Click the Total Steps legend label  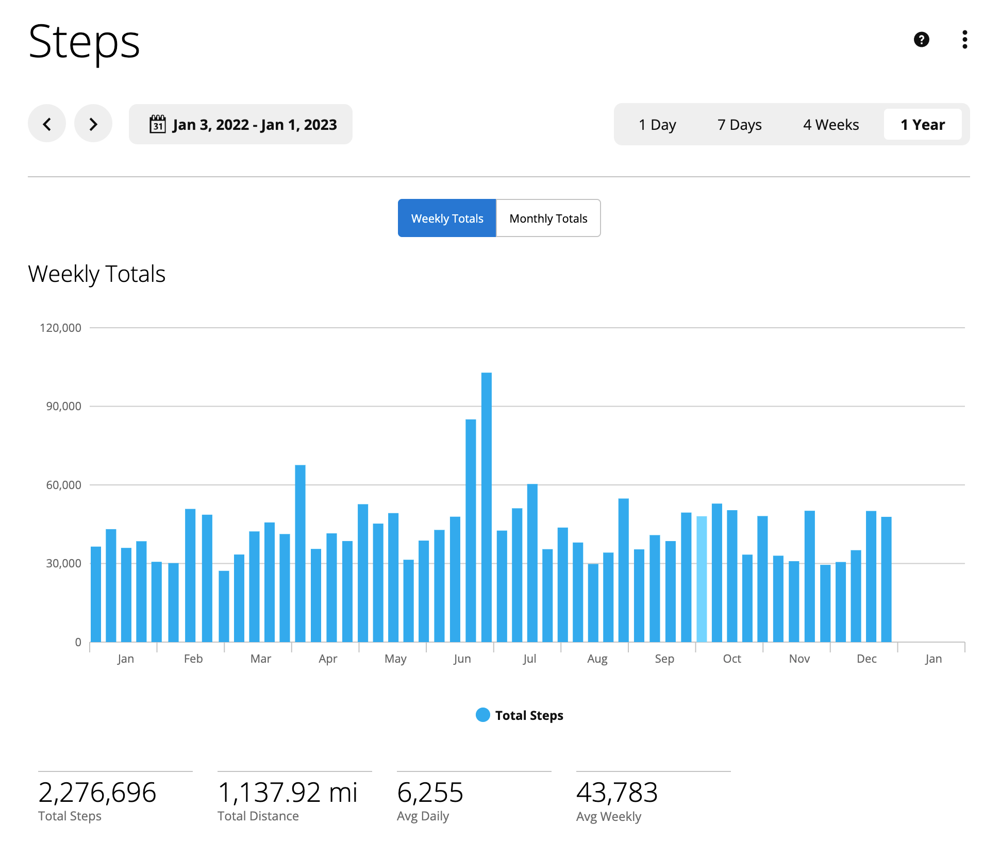(x=529, y=715)
